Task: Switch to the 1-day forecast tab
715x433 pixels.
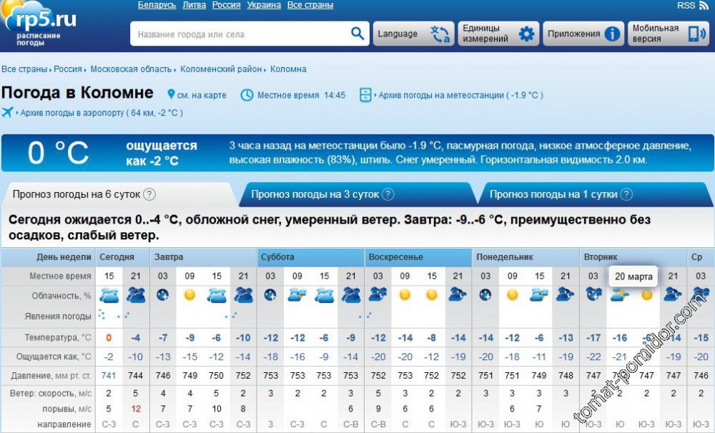Action: (x=553, y=194)
